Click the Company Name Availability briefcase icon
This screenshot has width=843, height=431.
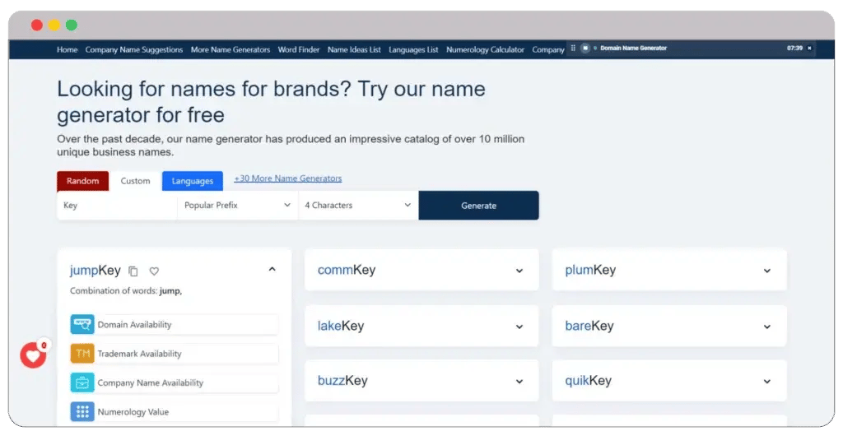click(x=82, y=382)
